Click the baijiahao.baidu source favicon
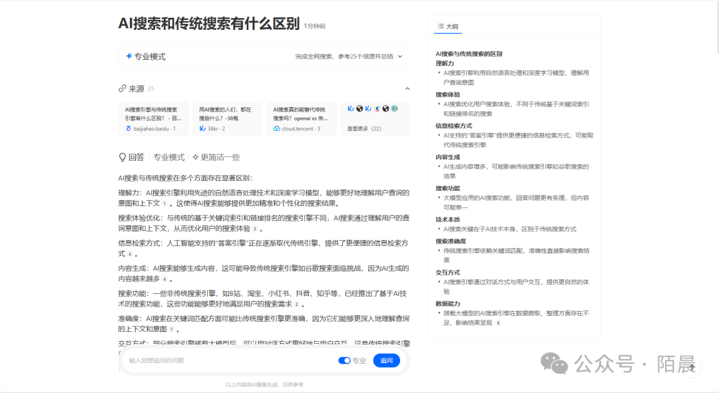This screenshot has width=719, height=393. 128,129
